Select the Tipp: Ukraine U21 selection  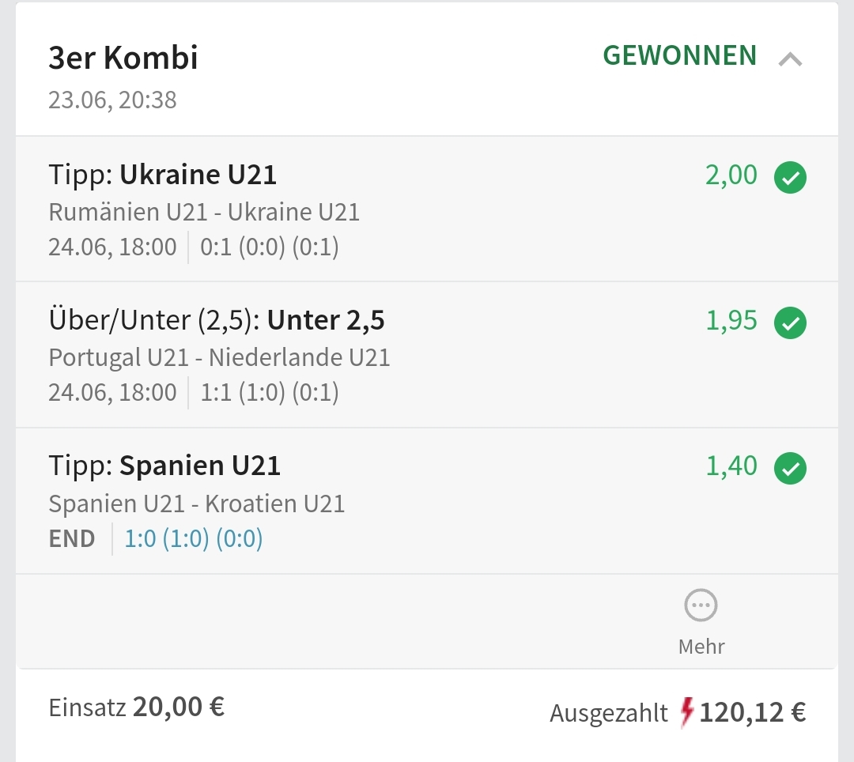coord(163,175)
